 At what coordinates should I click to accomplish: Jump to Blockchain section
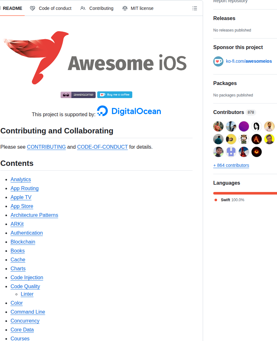(23, 242)
